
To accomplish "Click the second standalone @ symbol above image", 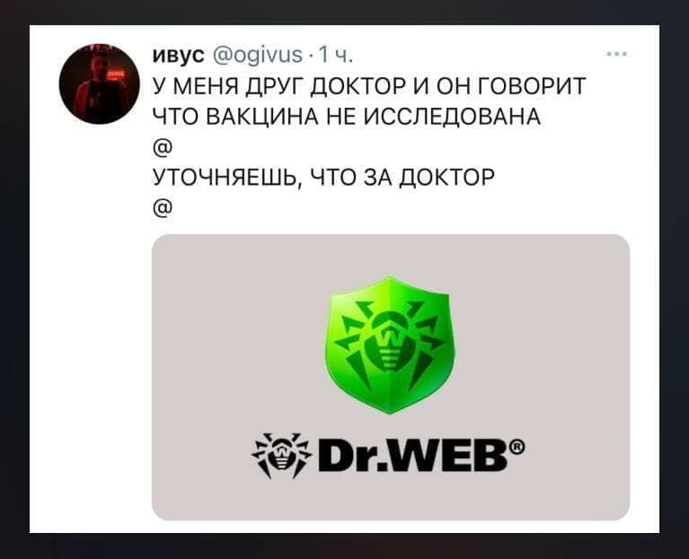I will coord(163,207).
